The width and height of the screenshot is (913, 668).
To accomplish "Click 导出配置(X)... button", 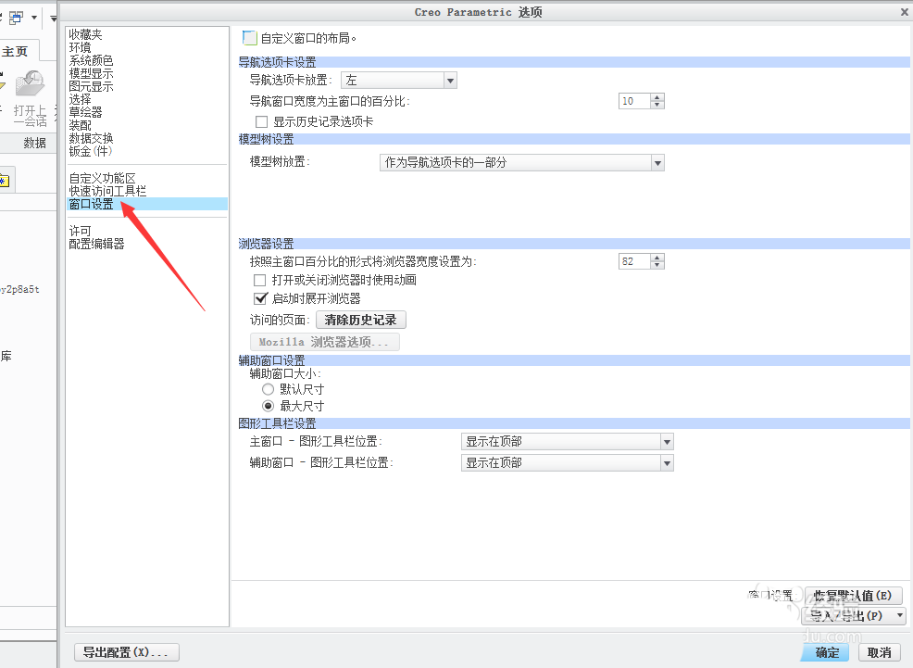I will [126, 652].
